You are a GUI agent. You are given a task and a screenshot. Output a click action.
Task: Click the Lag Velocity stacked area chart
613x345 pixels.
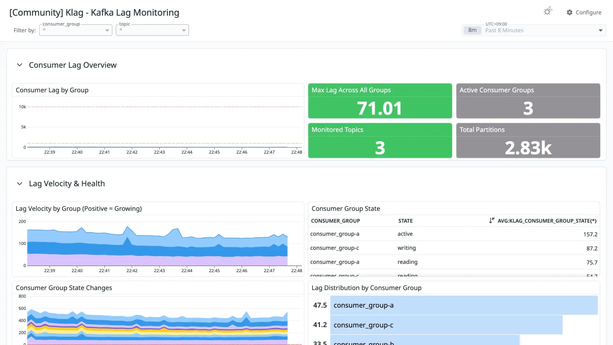point(158,246)
